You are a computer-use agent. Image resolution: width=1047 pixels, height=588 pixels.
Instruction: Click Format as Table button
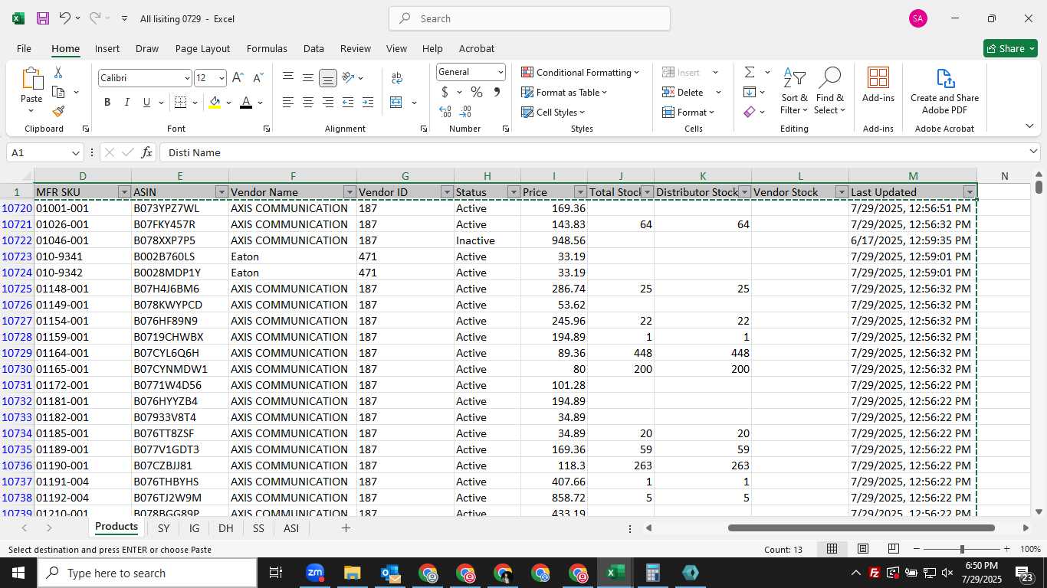pyautogui.click(x=565, y=92)
